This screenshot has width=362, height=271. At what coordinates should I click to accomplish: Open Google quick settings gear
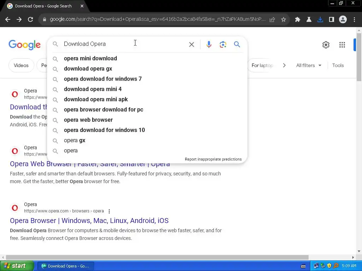(326, 45)
